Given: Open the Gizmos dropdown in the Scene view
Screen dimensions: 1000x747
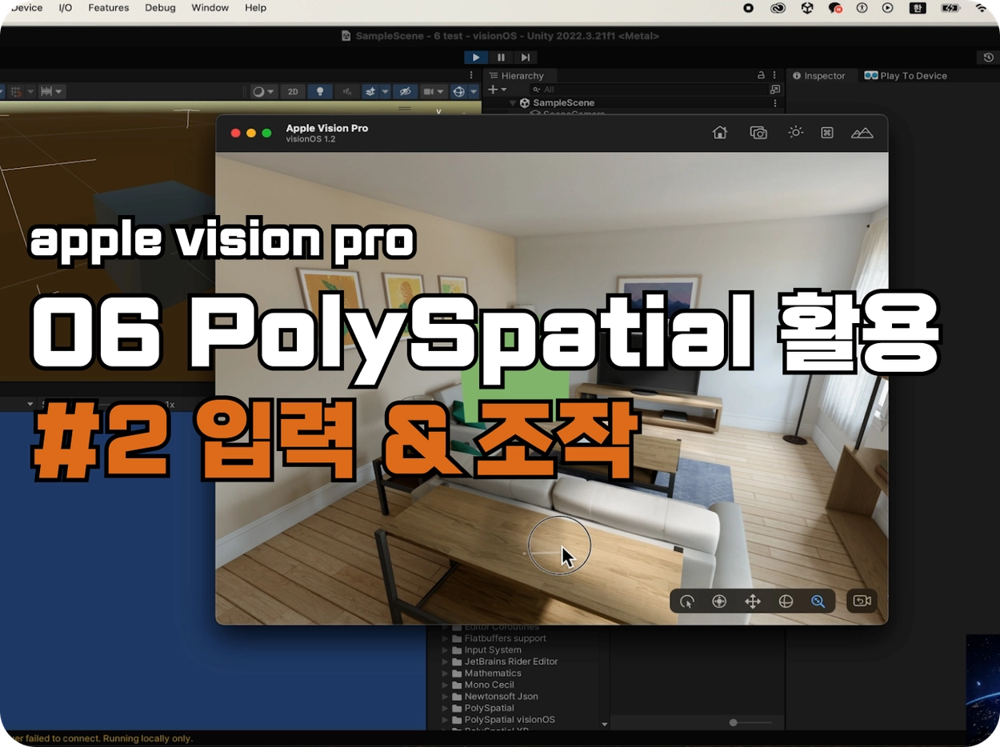Looking at the screenshot, I should pyautogui.click(x=473, y=92).
